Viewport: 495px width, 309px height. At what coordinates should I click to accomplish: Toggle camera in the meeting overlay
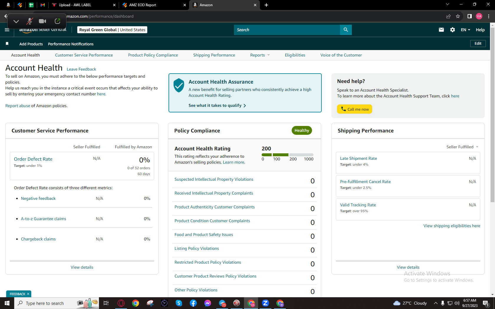(x=43, y=21)
